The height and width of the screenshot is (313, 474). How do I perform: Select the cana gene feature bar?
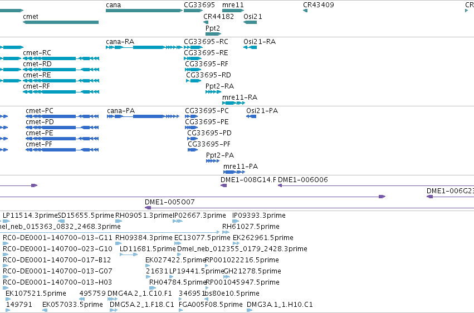click(x=144, y=11)
